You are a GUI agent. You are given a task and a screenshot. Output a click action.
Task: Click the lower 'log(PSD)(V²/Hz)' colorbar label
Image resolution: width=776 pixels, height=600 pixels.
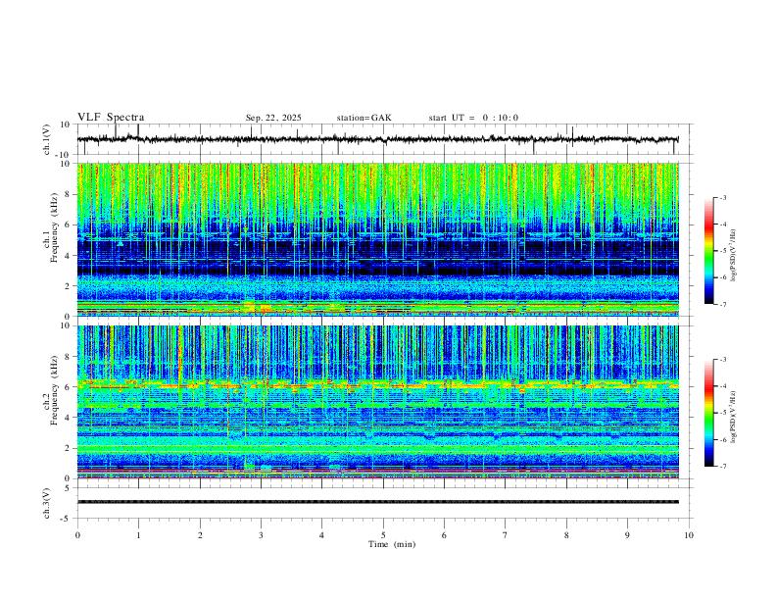(x=734, y=417)
